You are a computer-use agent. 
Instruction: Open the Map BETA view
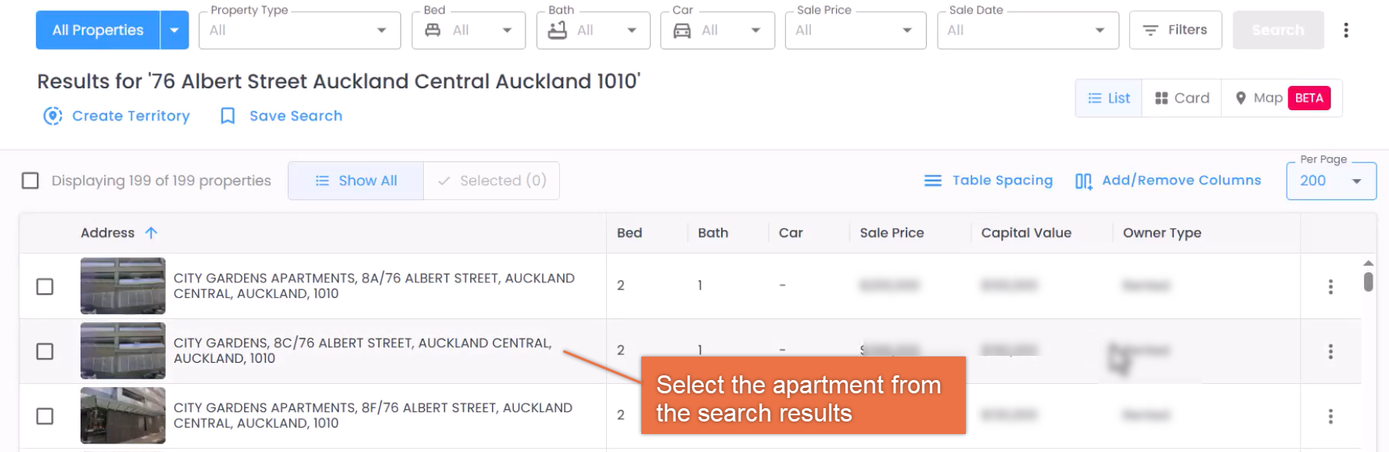(x=1260, y=98)
